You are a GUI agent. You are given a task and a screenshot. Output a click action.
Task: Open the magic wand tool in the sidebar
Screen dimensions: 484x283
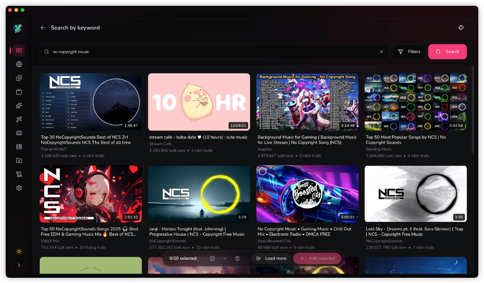pos(19,119)
